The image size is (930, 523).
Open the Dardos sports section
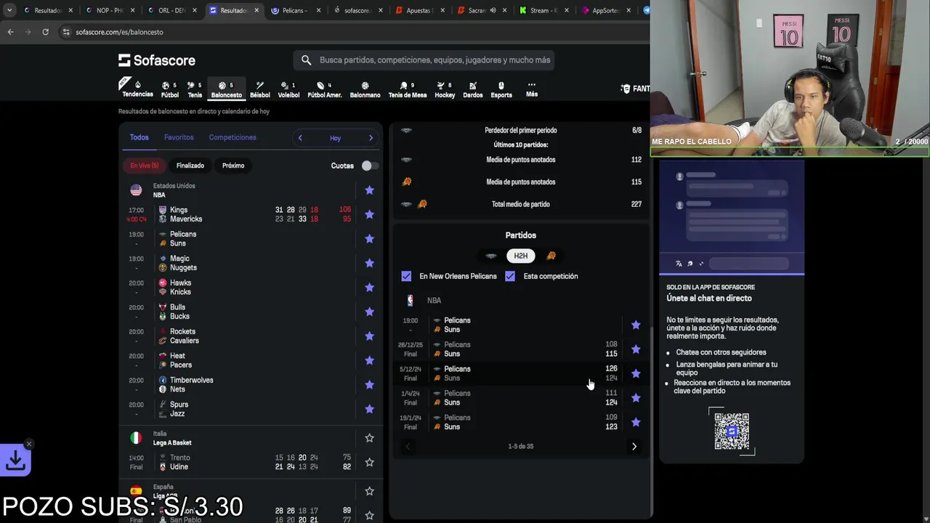tap(472, 89)
